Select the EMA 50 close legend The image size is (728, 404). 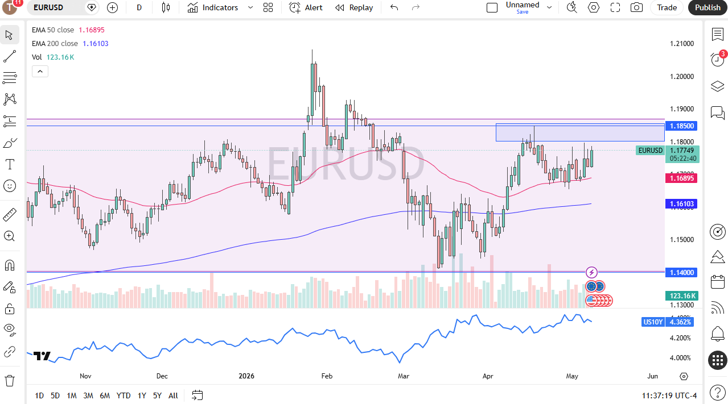68,30
